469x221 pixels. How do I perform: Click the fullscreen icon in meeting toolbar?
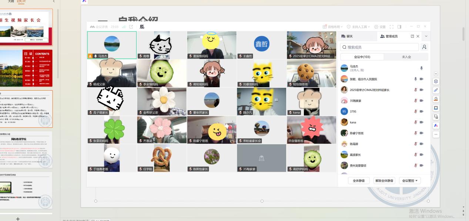point(392,27)
